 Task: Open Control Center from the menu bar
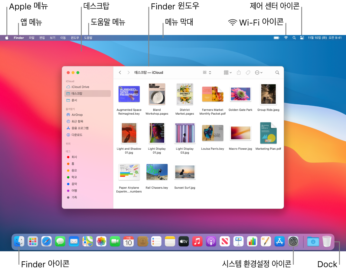(x=302, y=38)
